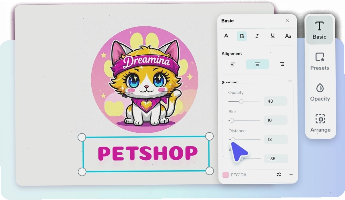
Task: Reset spacing with the undo arrow icon
Action: (290, 82)
